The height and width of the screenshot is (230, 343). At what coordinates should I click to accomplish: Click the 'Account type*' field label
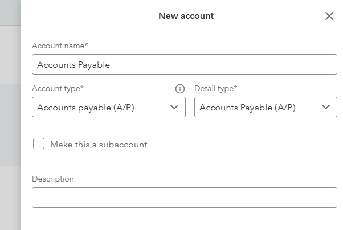coord(58,89)
